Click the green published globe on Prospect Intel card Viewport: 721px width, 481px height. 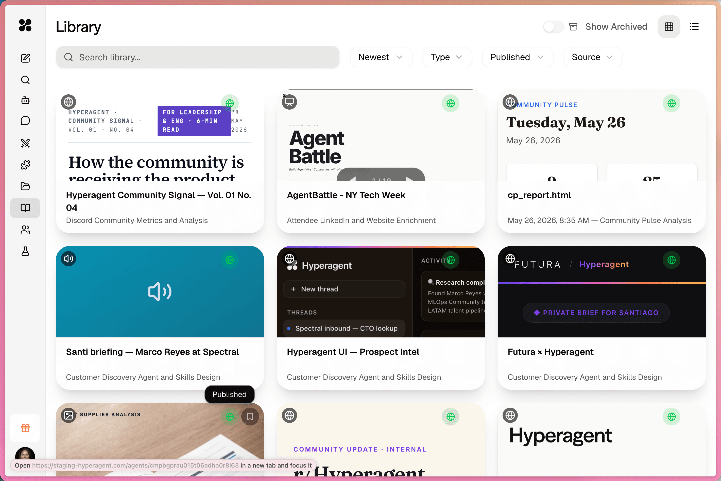pyautogui.click(x=451, y=260)
